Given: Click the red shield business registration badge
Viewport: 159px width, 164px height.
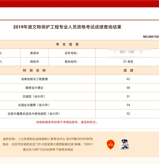Looking at the screenshot, I should point(110,145).
